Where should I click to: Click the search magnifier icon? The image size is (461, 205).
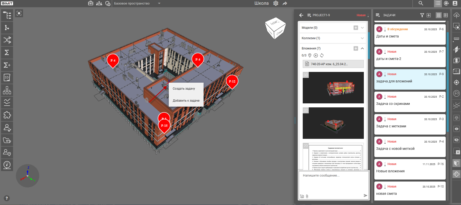click(421, 3)
